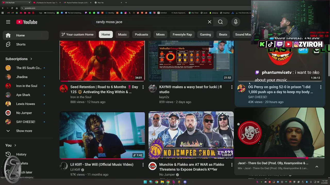This screenshot has width=330, height=185.
Task: Open File Explorer from the taskbar
Action: (x=162, y=182)
